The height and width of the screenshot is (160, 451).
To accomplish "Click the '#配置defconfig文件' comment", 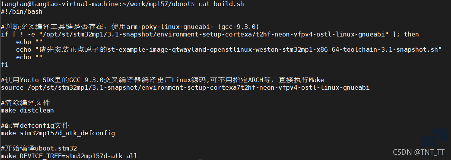I will [35, 125].
